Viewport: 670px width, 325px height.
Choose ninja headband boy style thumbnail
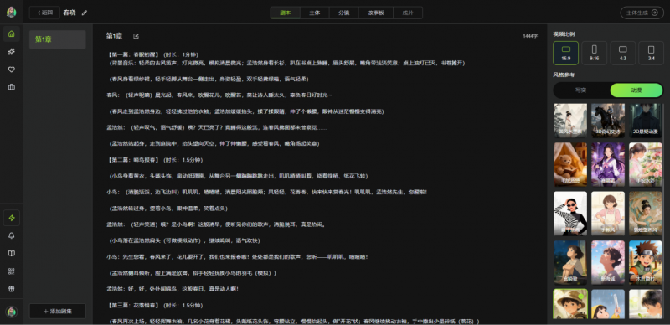click(x=646, y=262)
